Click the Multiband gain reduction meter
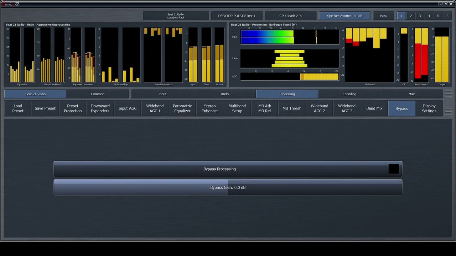456x256 pixels. point(370,55)
